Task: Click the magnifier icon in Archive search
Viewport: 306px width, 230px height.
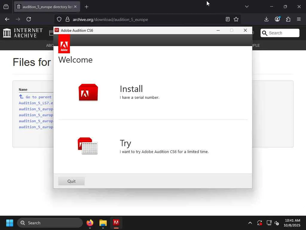Action: (265, 33)
